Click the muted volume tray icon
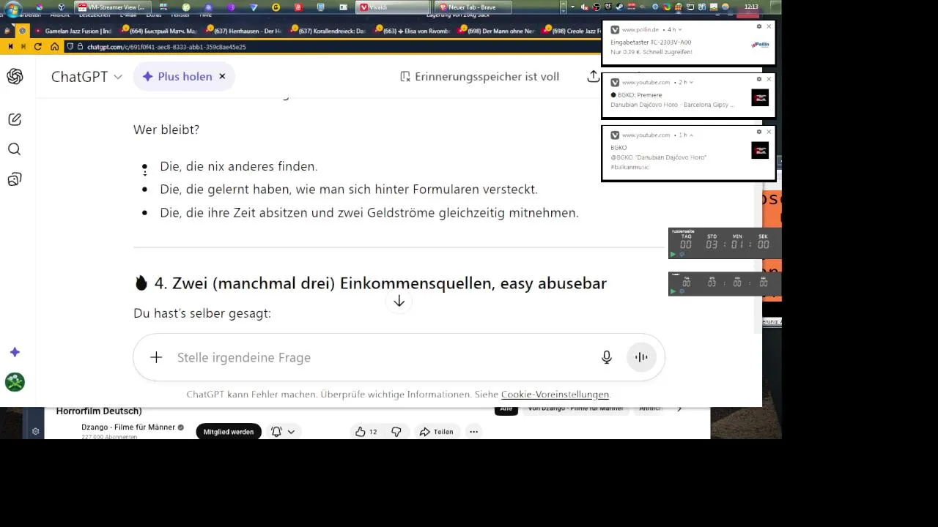 point(585,7)
